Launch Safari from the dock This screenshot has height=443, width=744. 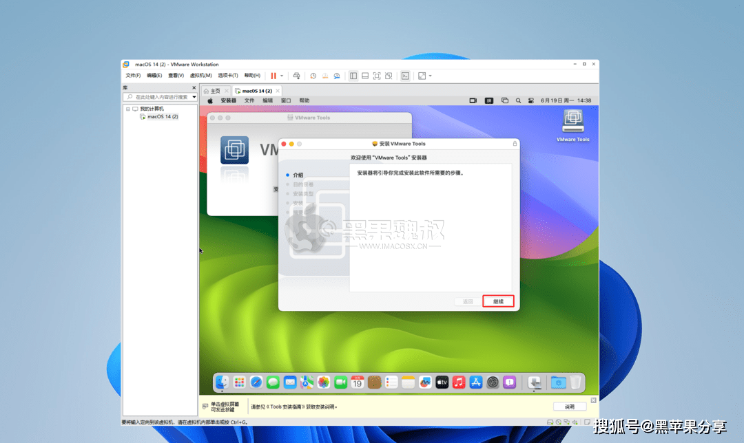coord(256,382)
